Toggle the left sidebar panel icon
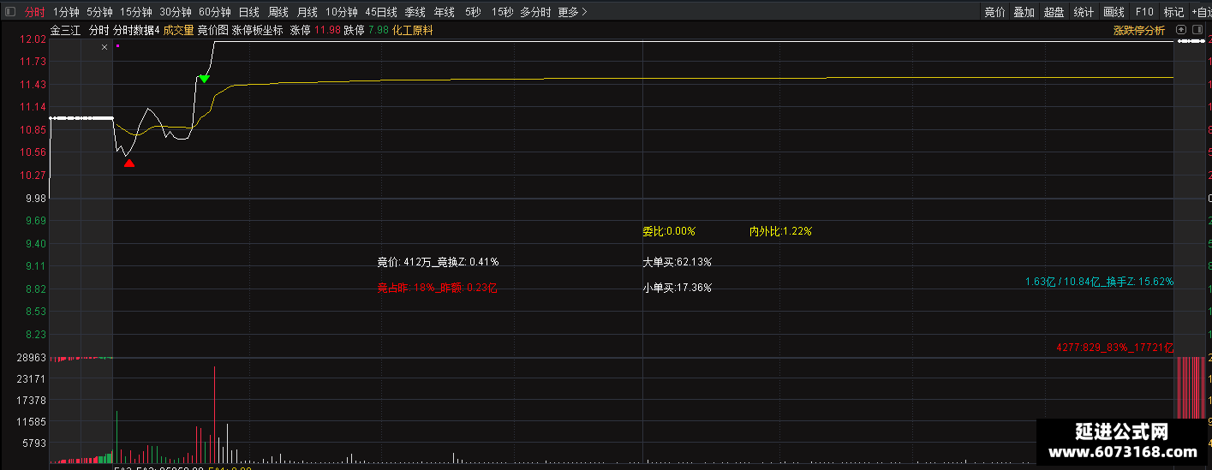1212x470 pixels. [10, 12]
